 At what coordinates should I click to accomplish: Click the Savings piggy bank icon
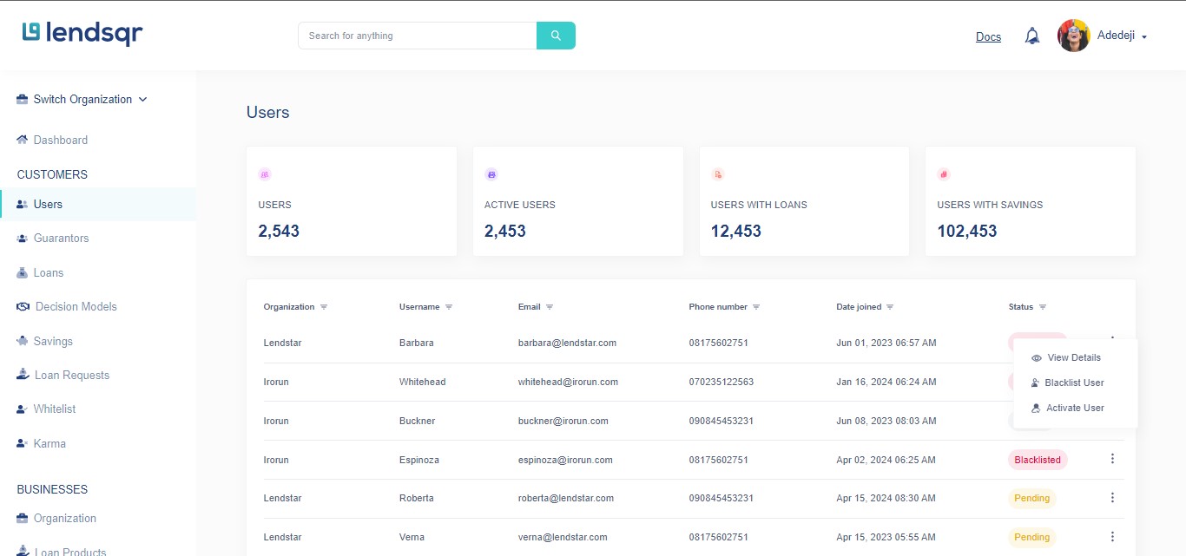click(x=23, y=341)
